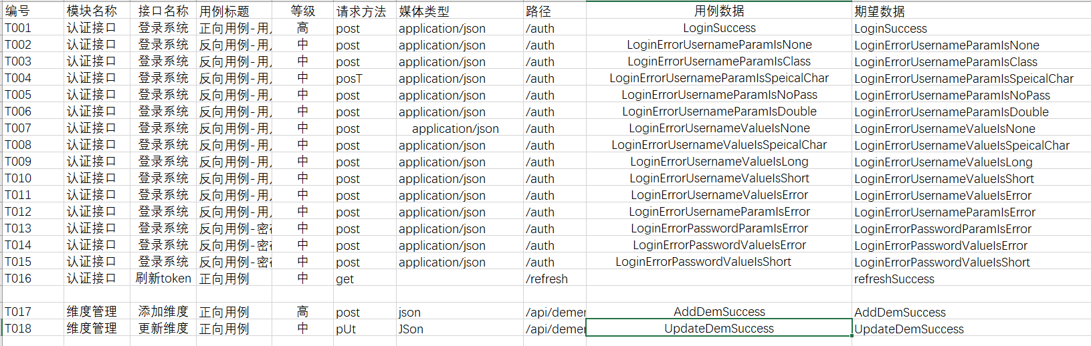The width and height of the screenshot is (1091, 346).
Task: Click the empty 用例数据 cell in row T016
Action: tap(718, 279)
